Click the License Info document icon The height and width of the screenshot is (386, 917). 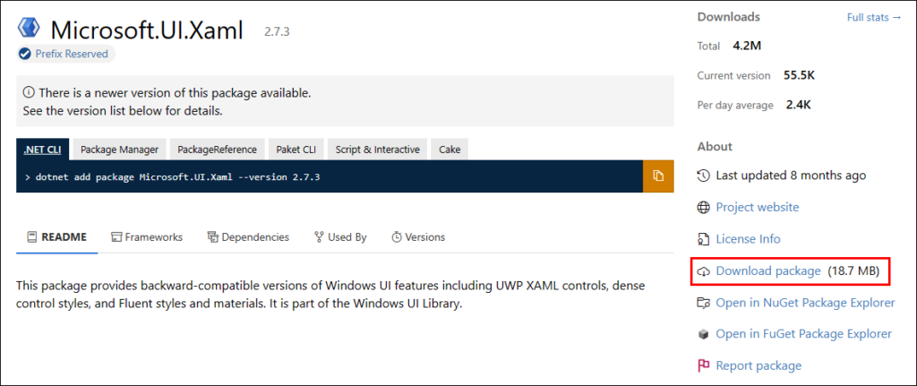point(703,239)
